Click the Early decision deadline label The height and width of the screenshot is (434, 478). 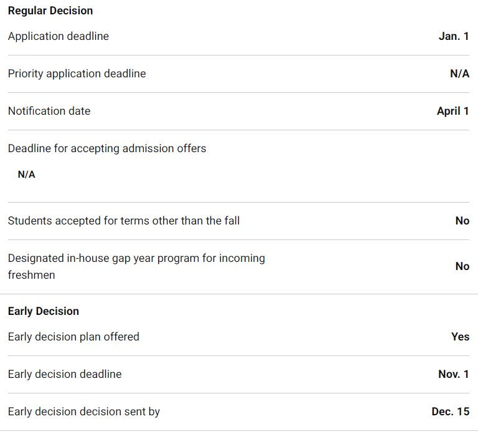pyautogui.click(x=65, y=374)
